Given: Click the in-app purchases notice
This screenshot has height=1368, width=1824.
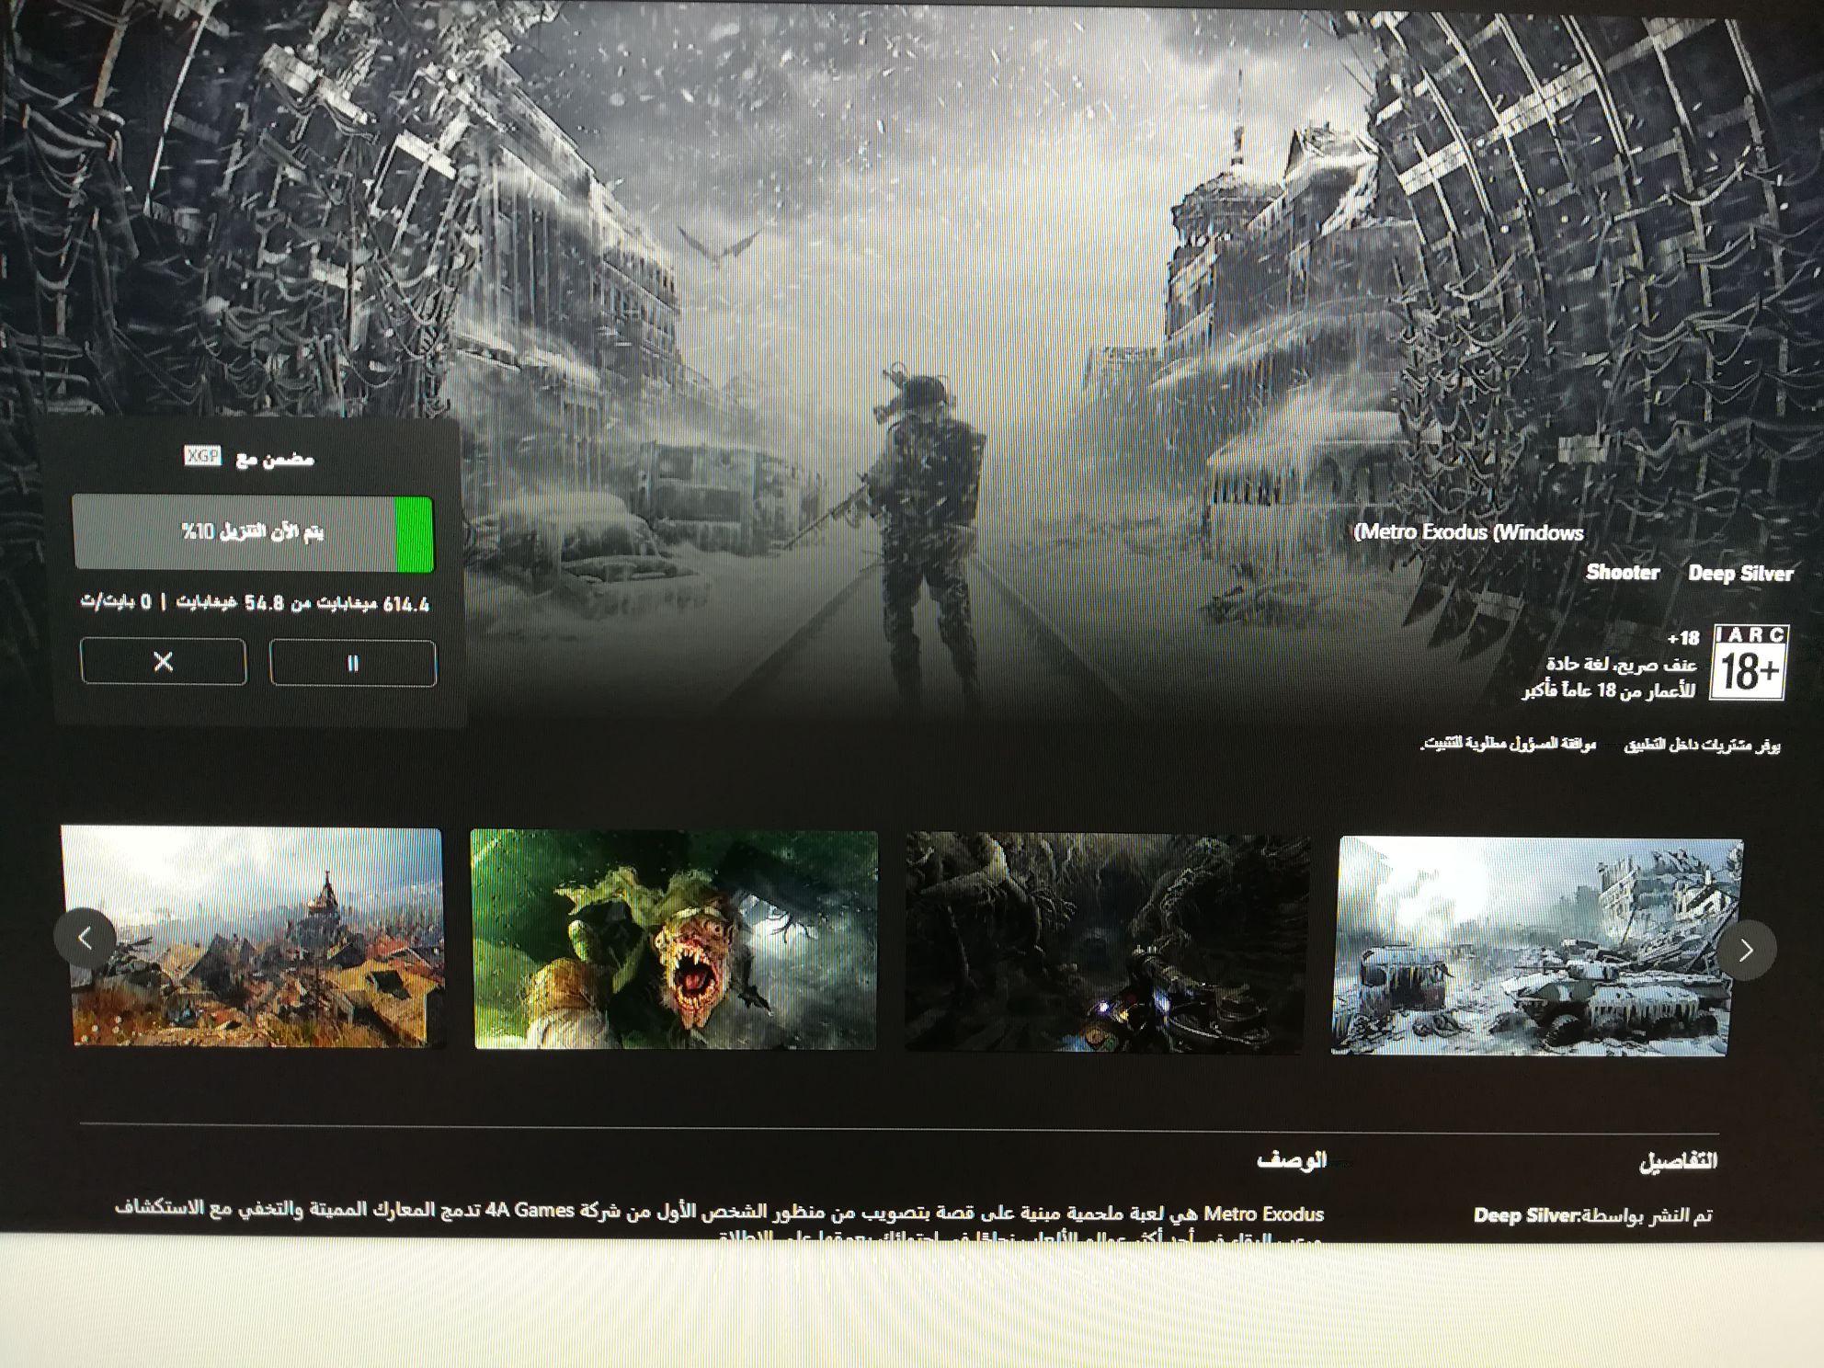Looking at the screenshot, I should coord(1702,746).
